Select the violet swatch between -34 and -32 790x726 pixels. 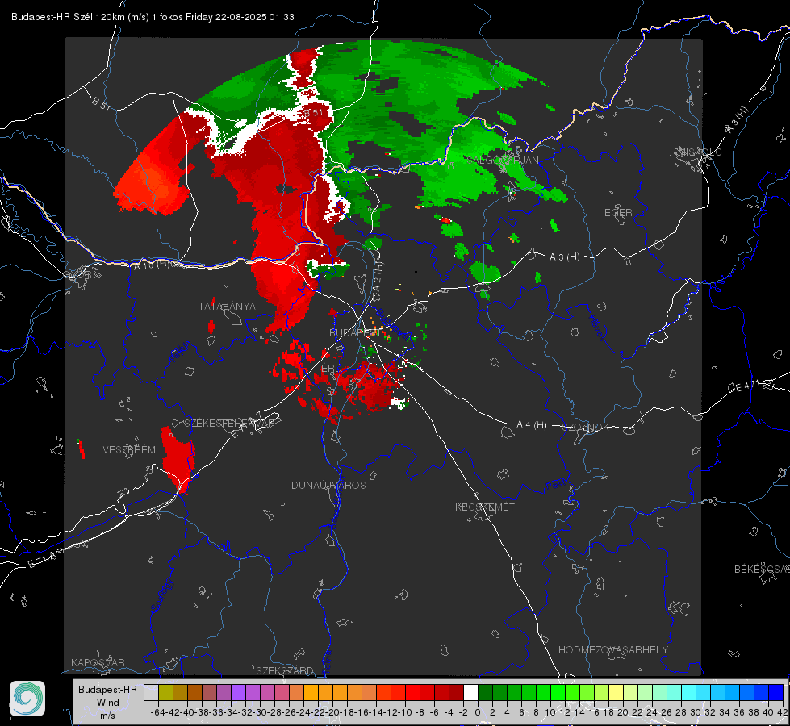point(238,692)
